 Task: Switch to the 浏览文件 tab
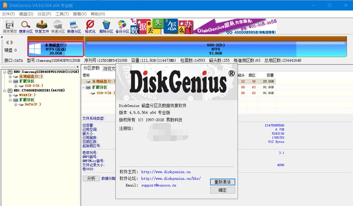(x=109, y=69)
